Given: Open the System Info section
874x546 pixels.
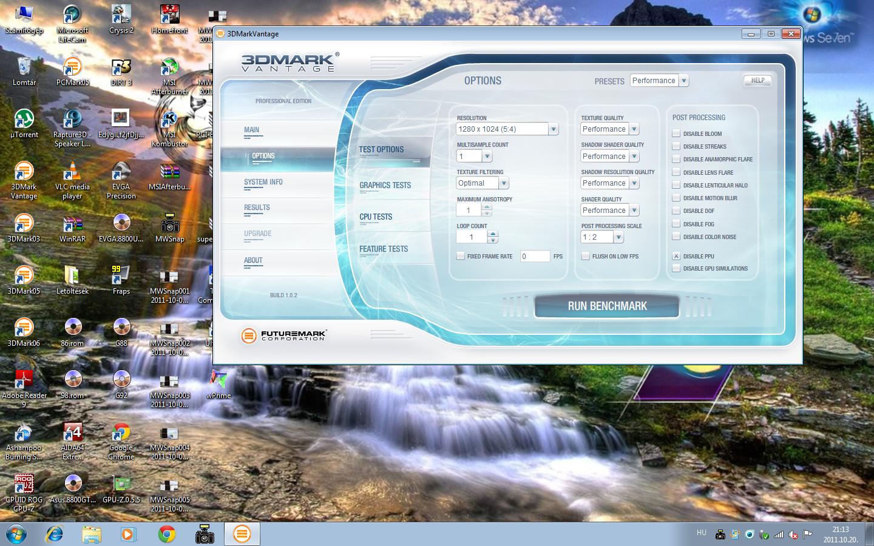Looking at the screenshot, I should (x=263, y=182).
